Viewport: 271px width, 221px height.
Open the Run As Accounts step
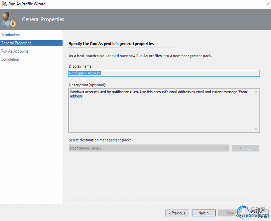coord(15,51)
